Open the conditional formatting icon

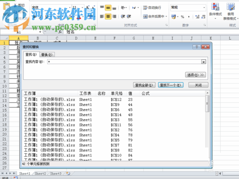(215, 11)
